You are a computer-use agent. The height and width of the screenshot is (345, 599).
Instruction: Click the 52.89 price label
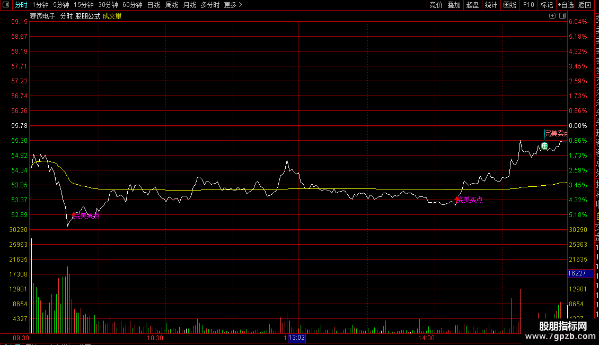coord(19,215)
